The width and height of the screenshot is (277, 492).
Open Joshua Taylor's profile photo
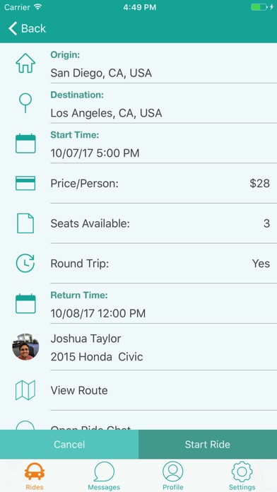tap(25, 346)
